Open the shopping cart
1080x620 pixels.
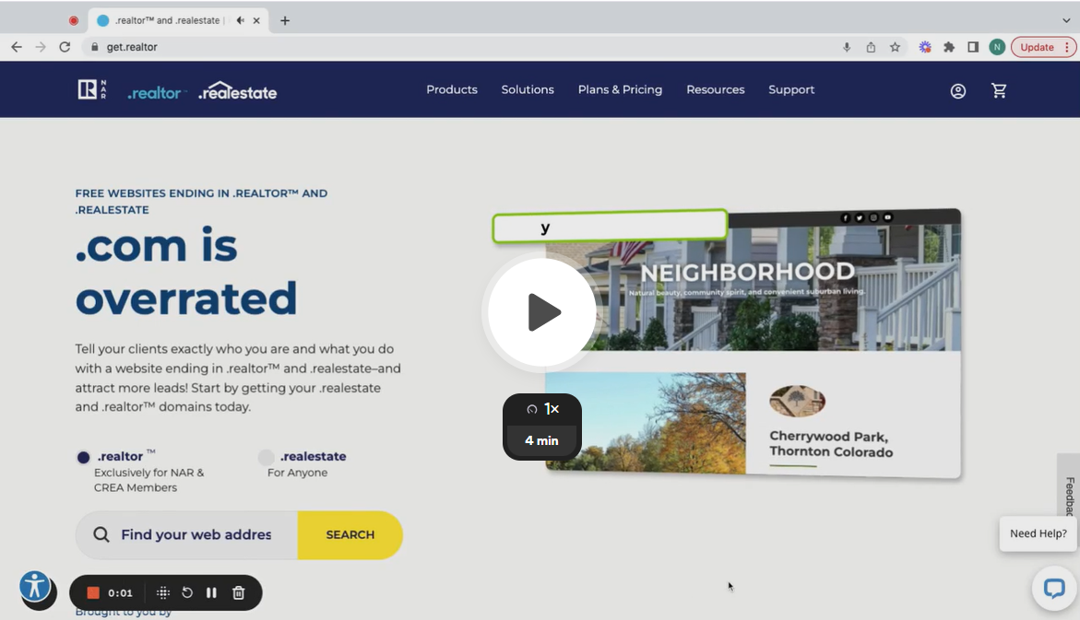(x=999, y=90)
